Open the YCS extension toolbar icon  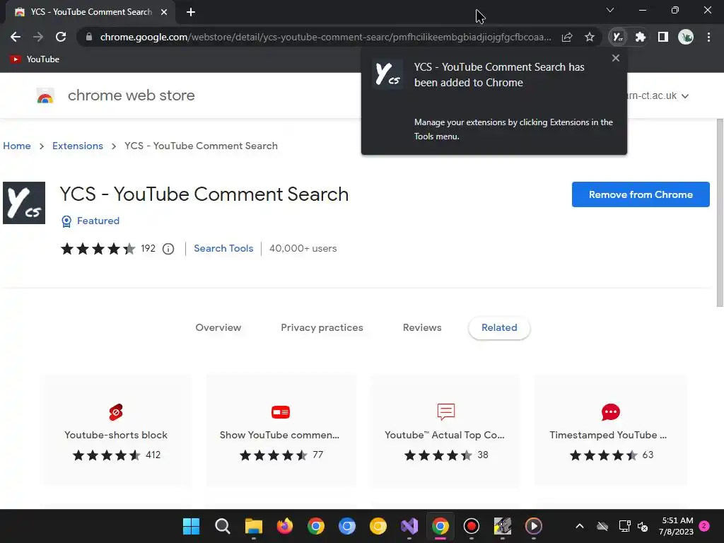coord(618,37)
